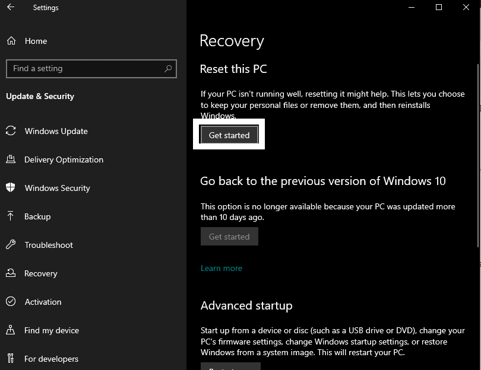Screen dimensions: 481x370
Task: Click the Troubleshoot wrench icon
Action: point(11,244)
